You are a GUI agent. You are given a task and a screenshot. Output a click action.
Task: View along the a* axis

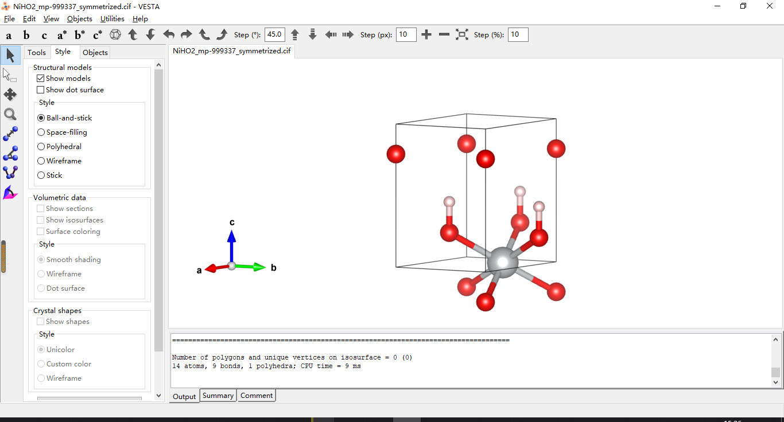pos(62,35)
